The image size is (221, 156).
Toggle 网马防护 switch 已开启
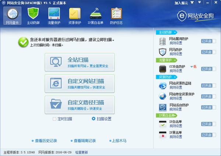click(x=208, y=52)
